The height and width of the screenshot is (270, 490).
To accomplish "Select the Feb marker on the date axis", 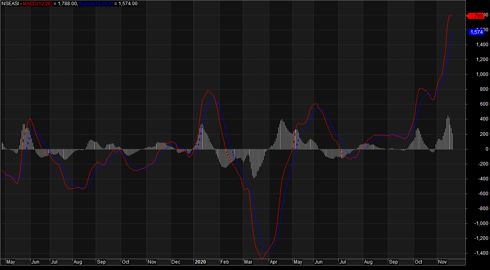I will click(x=224, y=262).
